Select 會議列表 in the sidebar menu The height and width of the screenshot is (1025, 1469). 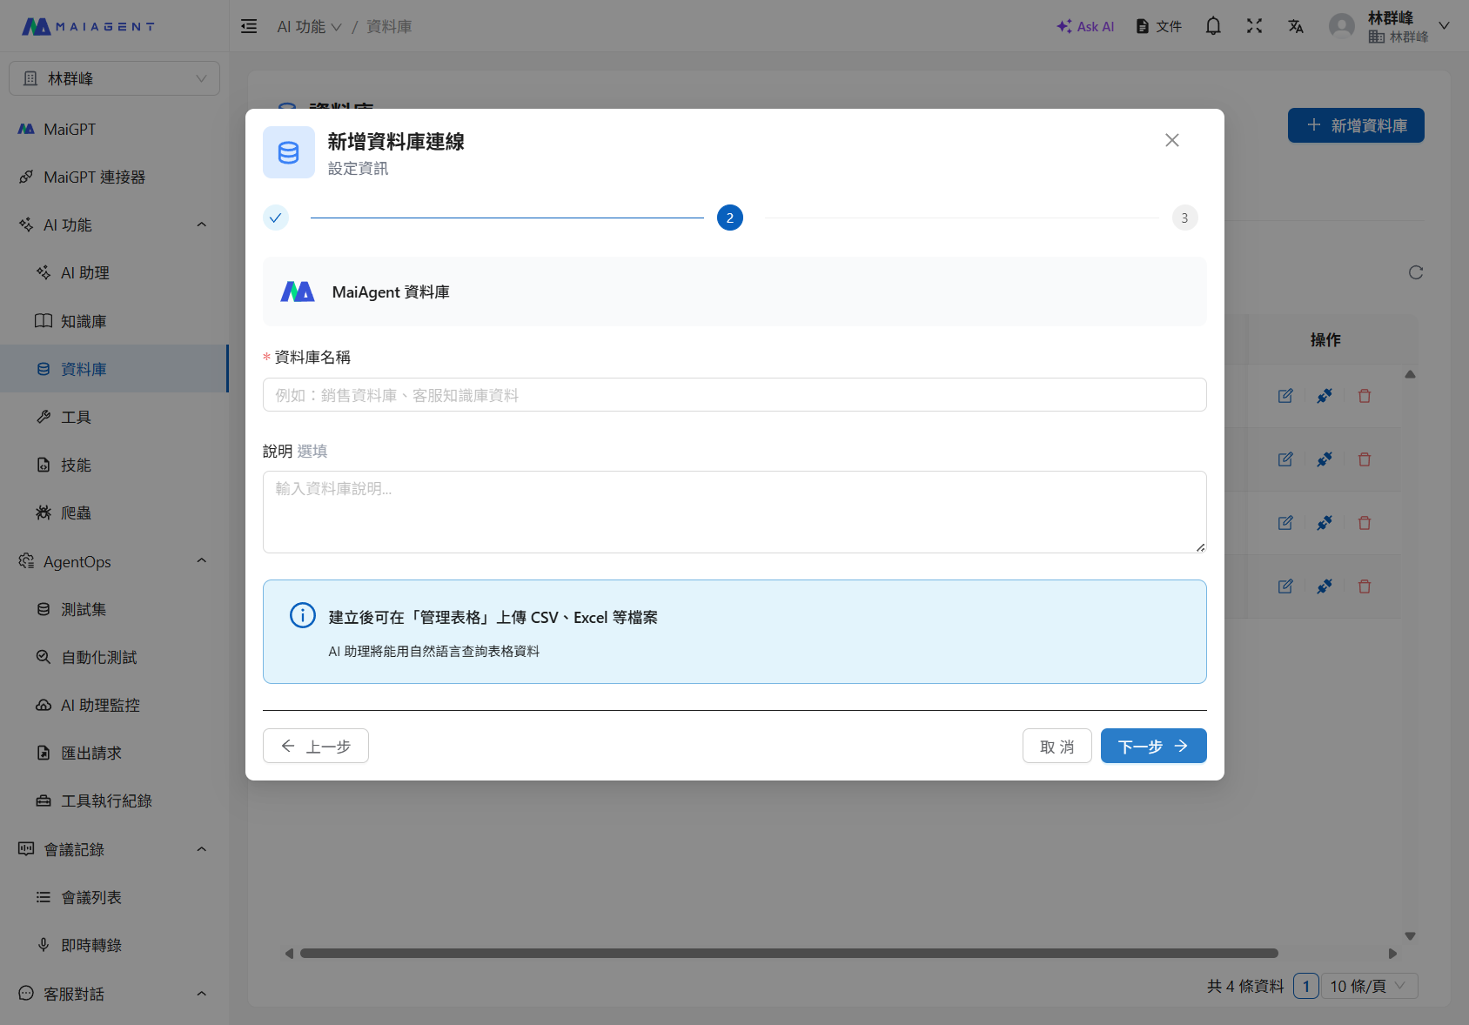(x=91, y=897)
